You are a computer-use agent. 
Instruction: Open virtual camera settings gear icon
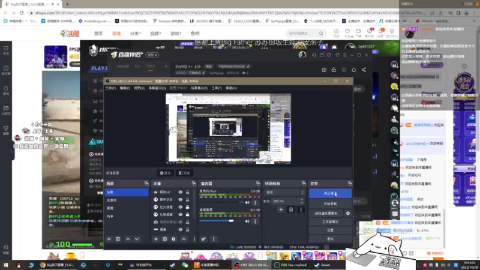point(348,213)
